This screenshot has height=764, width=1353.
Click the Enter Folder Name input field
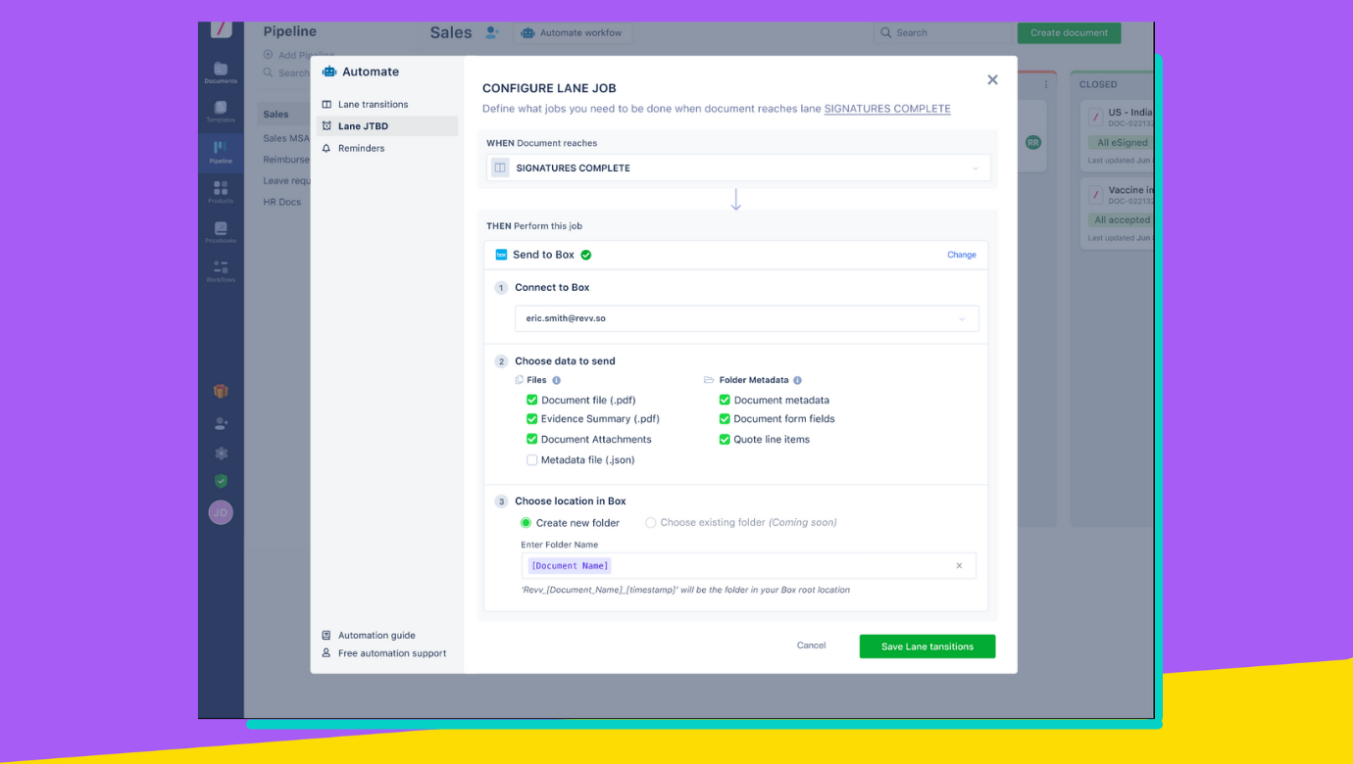775,565
